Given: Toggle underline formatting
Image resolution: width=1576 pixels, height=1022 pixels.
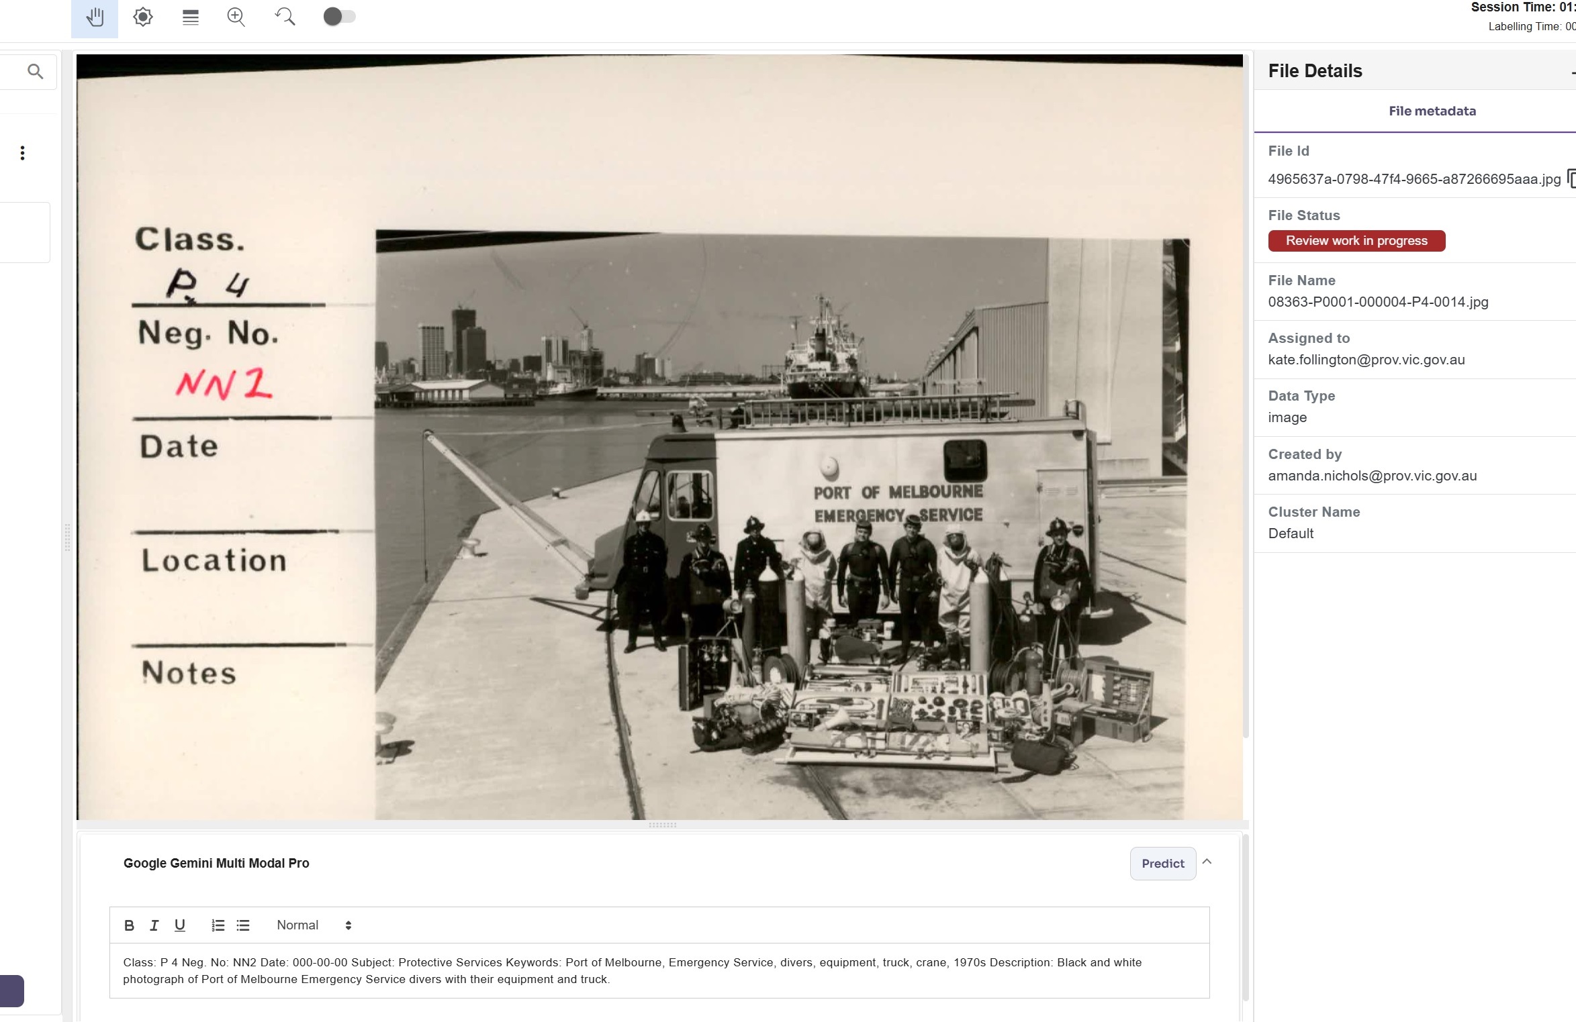Looking at the screenshot, I should pos(179,925).
